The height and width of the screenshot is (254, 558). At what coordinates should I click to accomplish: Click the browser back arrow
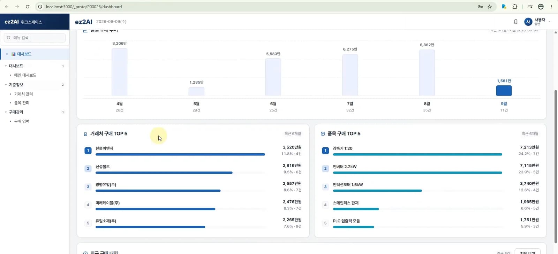7,7
